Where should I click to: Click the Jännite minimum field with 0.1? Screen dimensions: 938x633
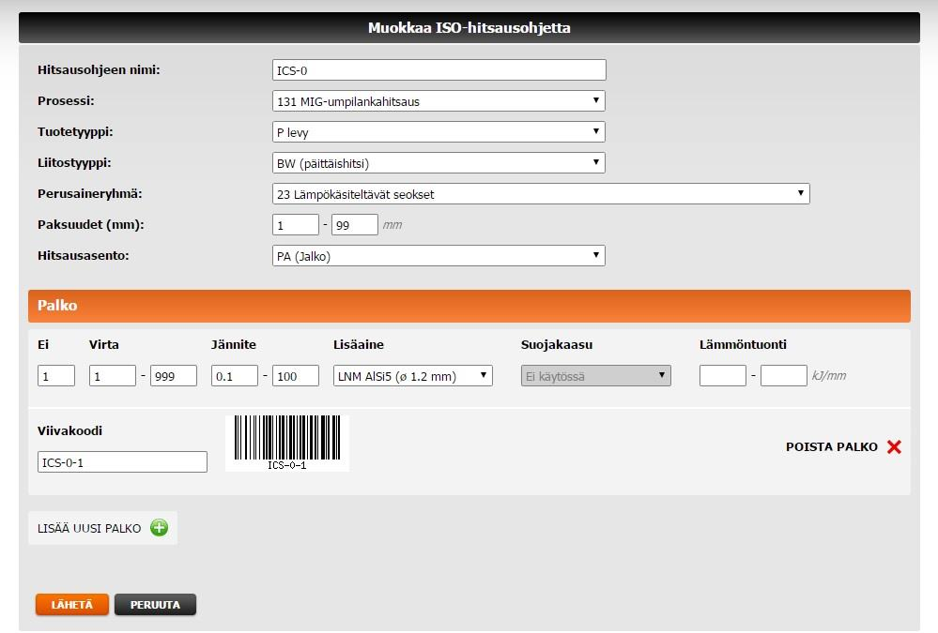(235, 376)
